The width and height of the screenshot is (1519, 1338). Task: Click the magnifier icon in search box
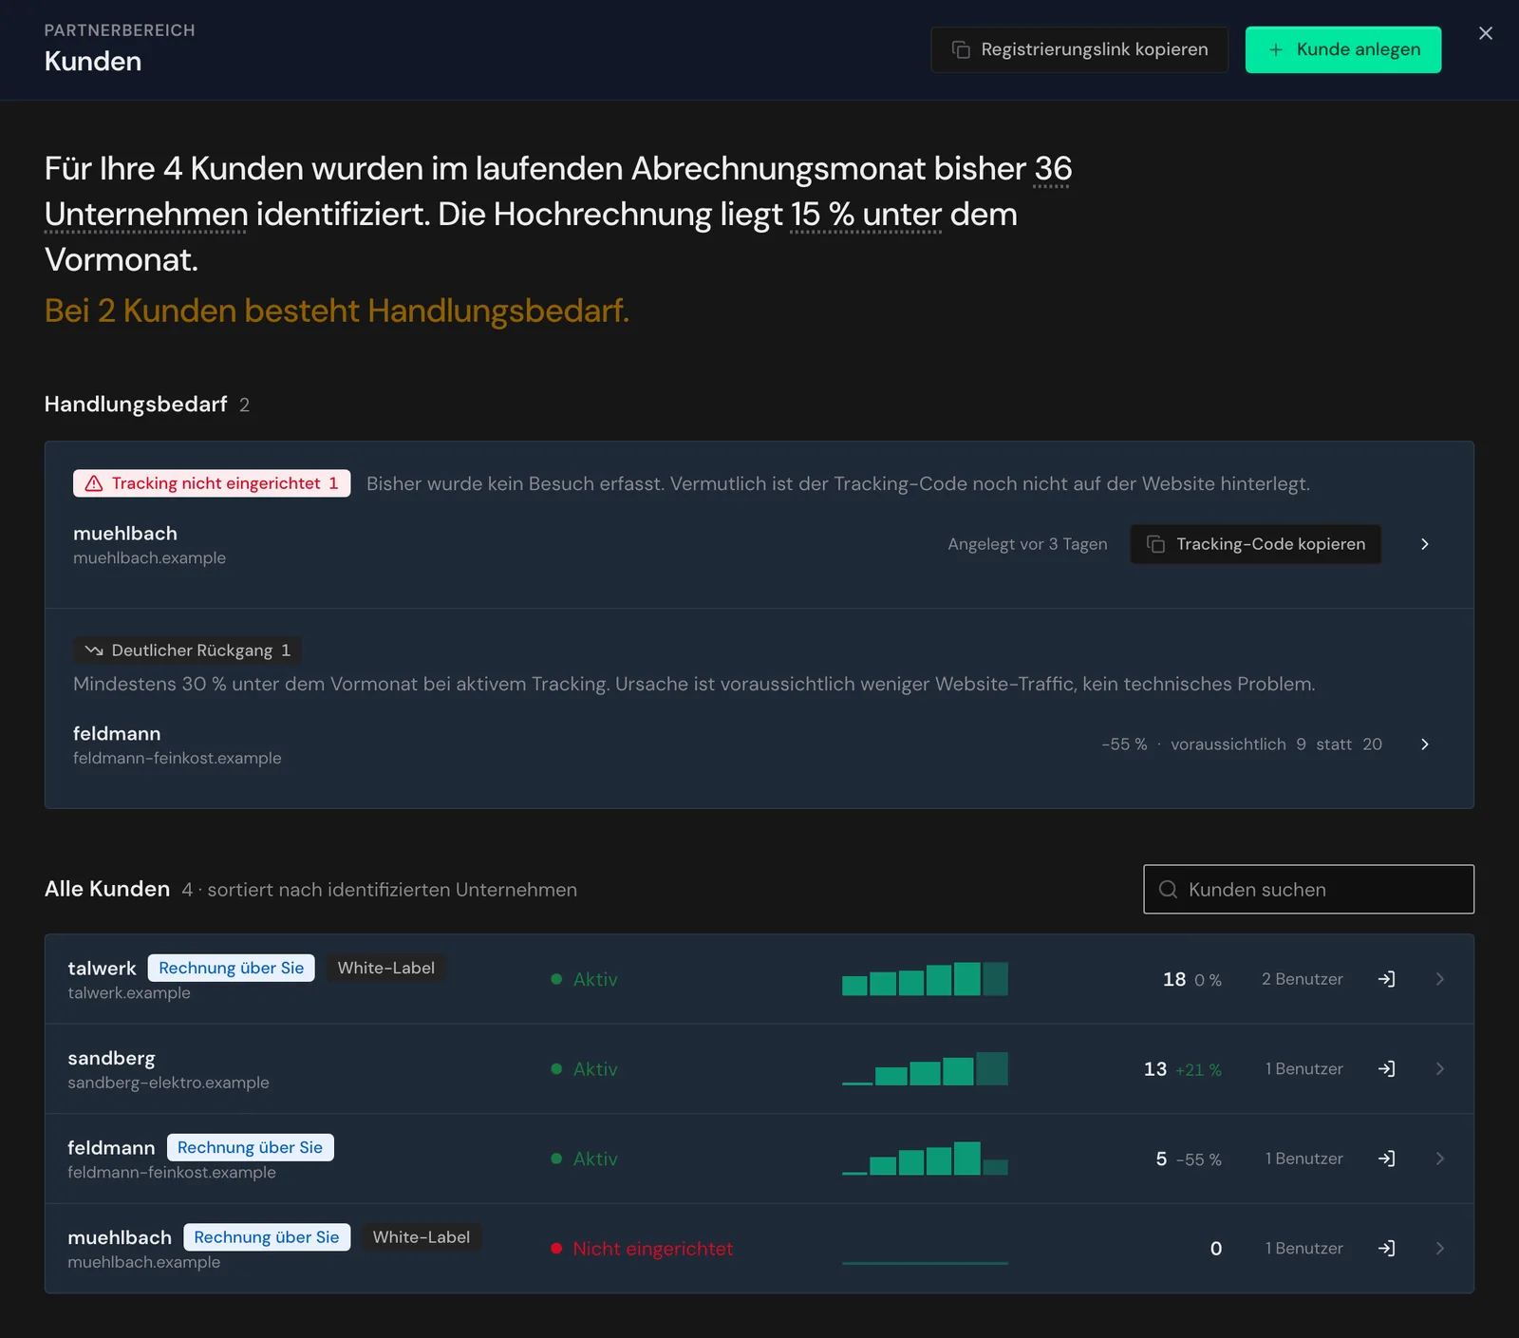click(1169, 890)
